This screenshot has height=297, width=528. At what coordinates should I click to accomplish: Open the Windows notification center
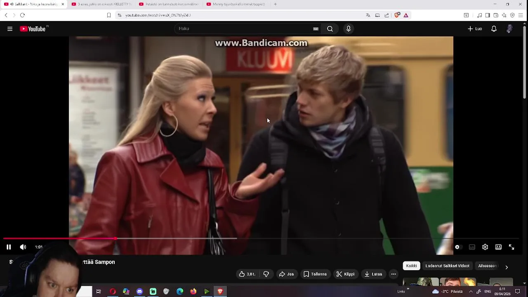518,292
